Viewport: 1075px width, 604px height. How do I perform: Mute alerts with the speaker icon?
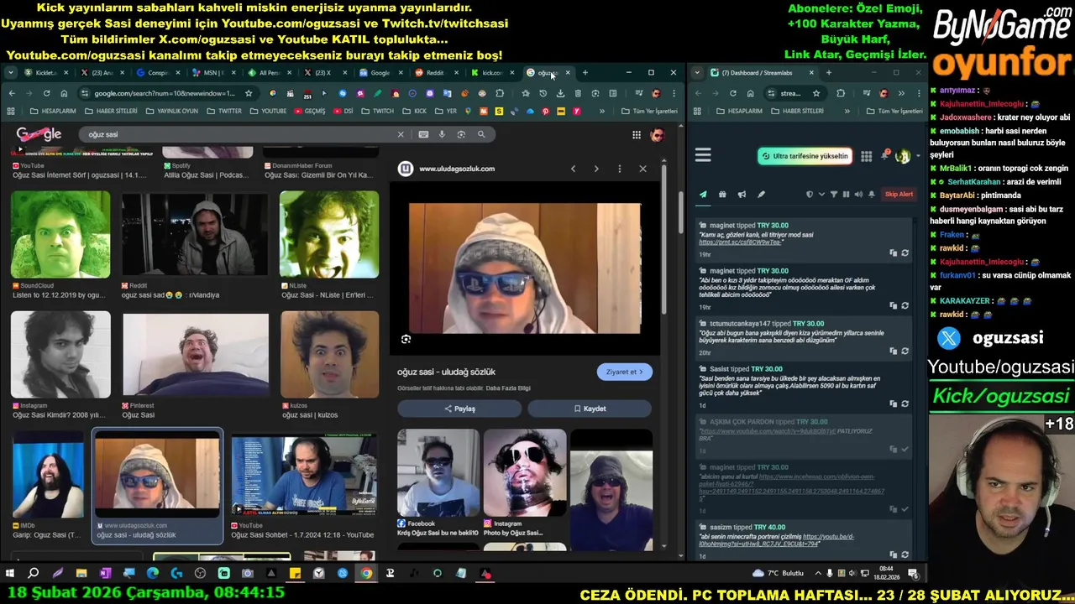[858, 195]
